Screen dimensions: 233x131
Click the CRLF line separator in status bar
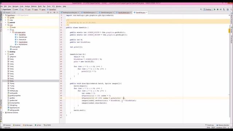tap(213, 128)
